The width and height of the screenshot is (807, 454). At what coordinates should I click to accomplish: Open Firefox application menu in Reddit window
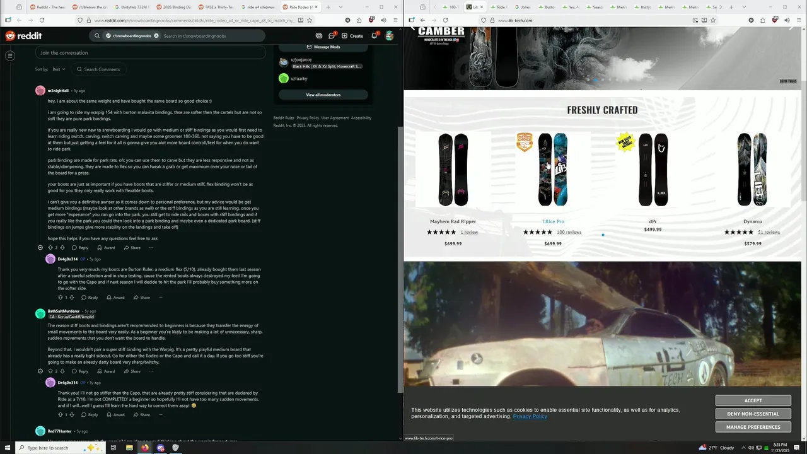(x=394, y=20)
